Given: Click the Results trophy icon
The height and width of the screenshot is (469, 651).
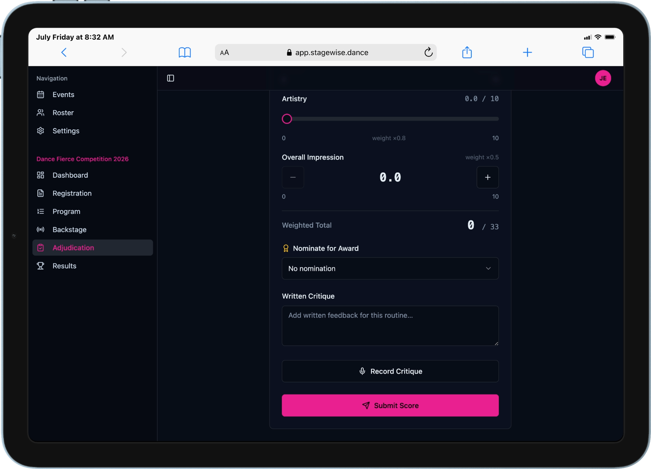Looking at the screenshot, I should click(x=41, y=266).
